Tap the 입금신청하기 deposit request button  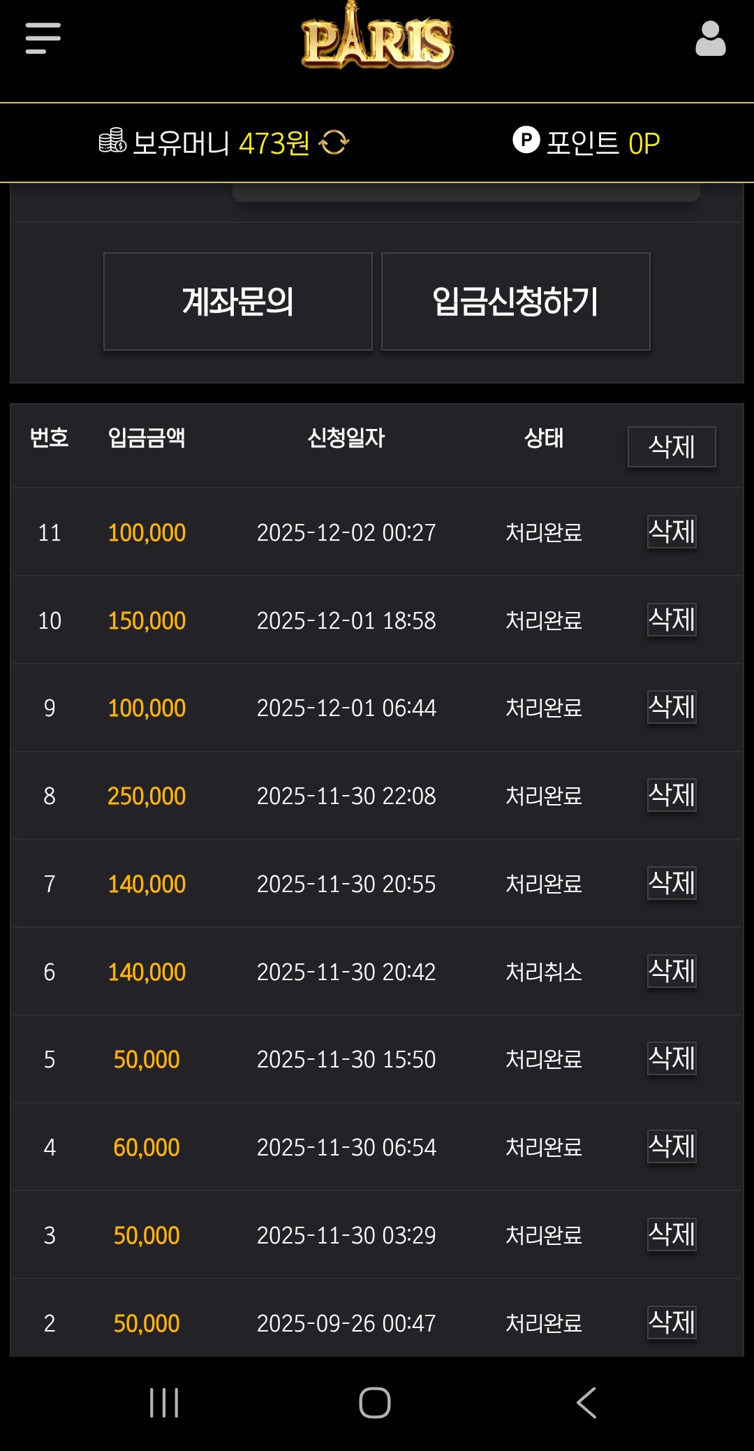(x=515, y=301)
